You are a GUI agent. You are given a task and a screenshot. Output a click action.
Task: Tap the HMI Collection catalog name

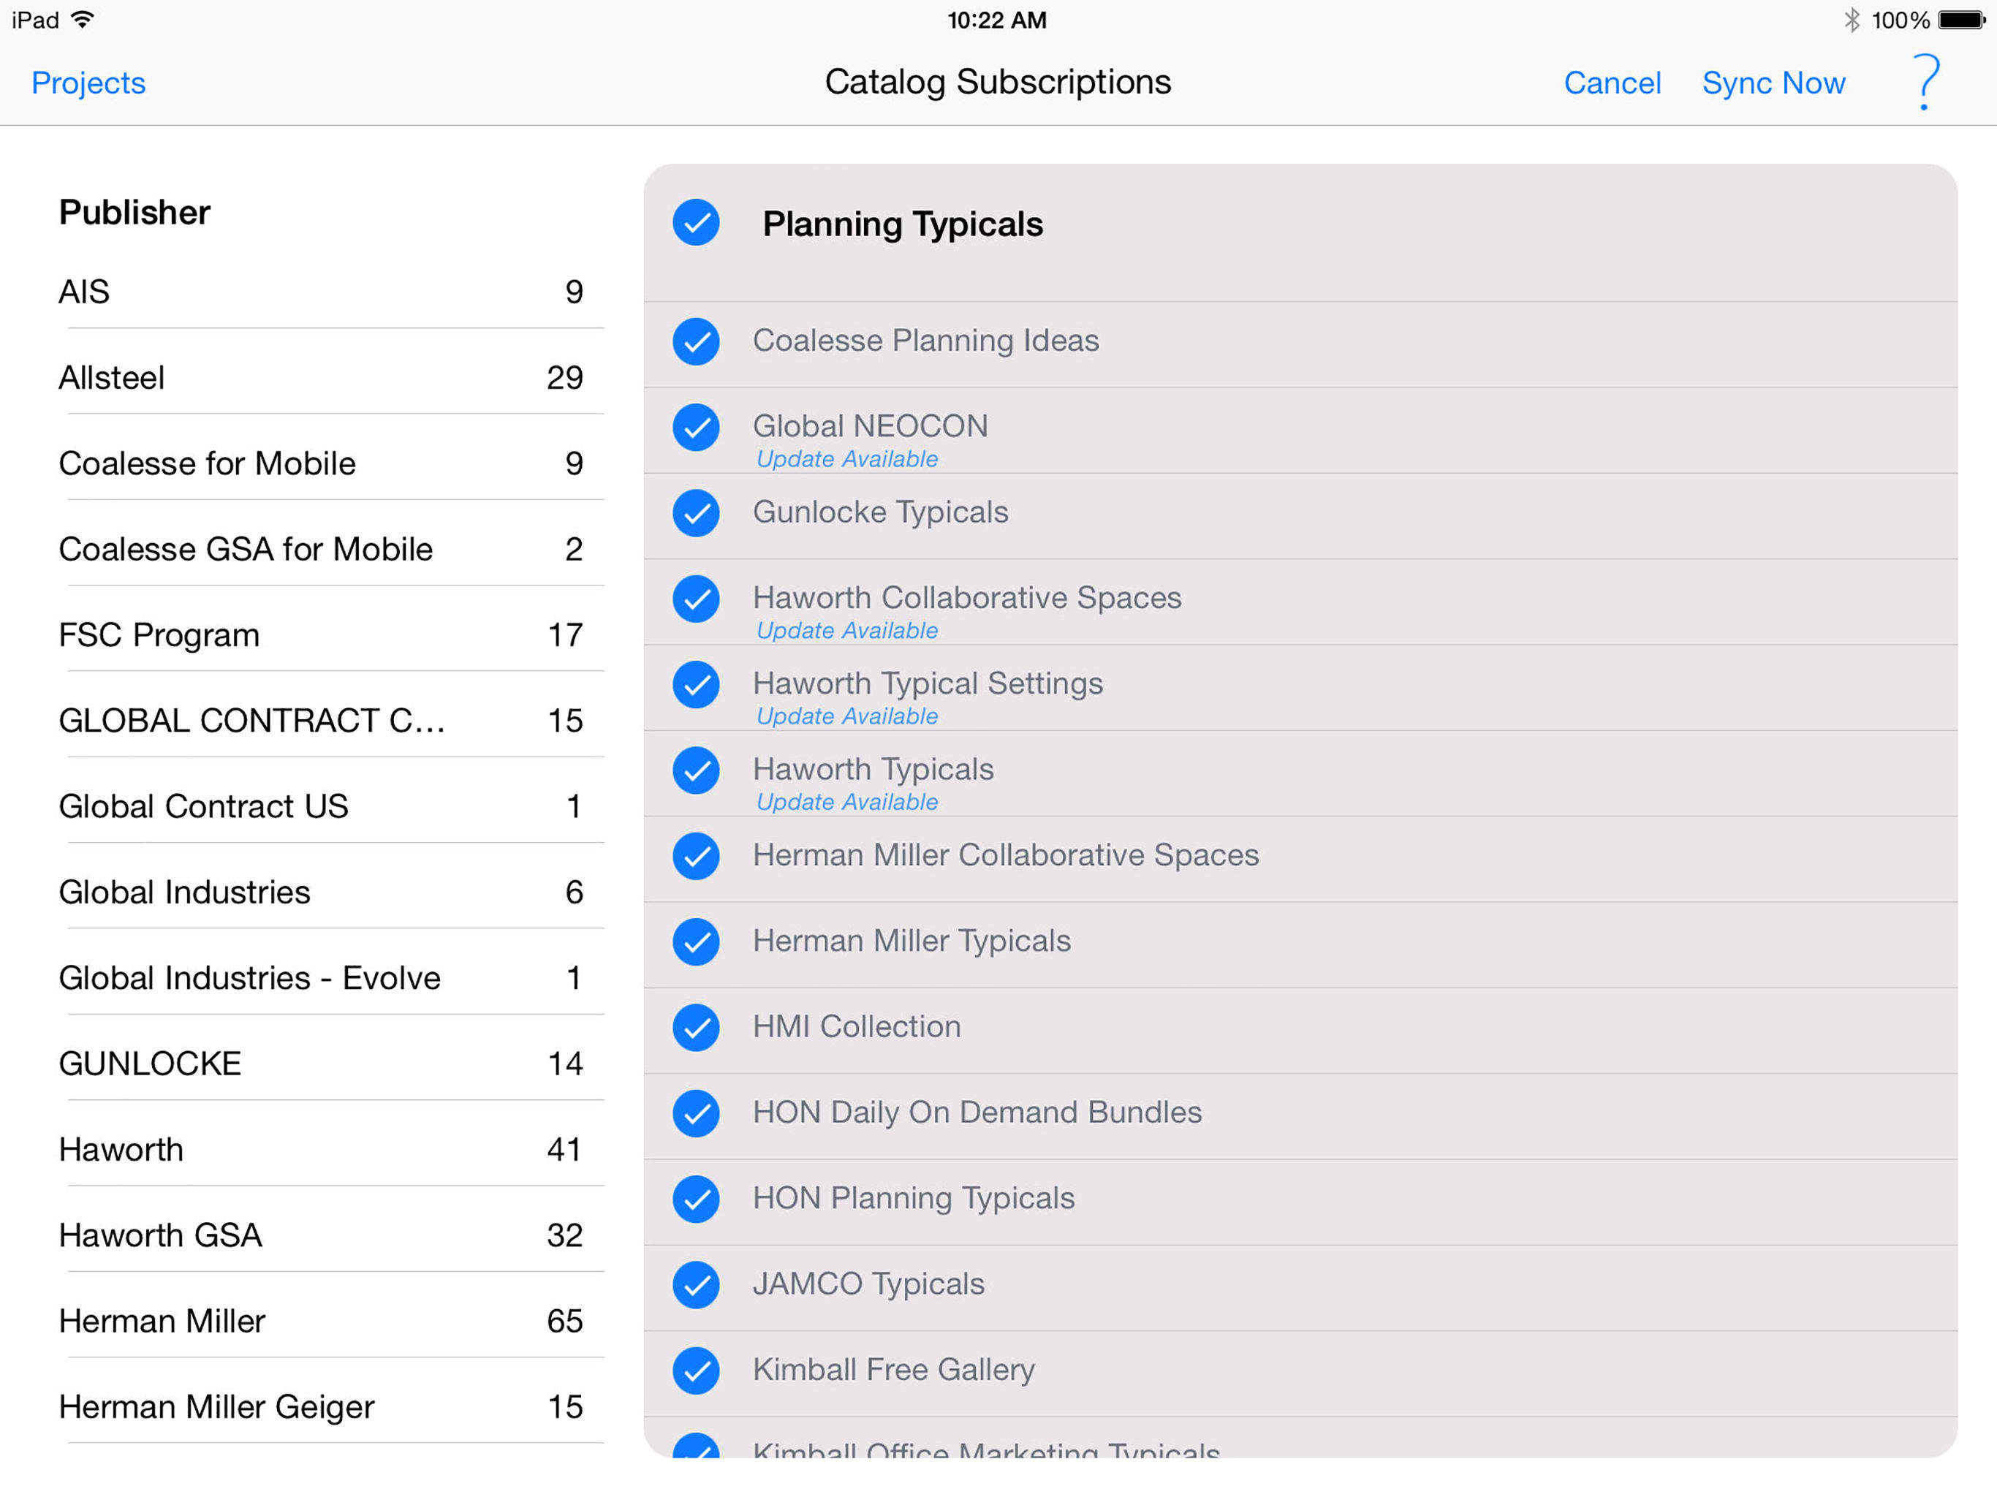pyautogui.click(x=857, y=1026)
